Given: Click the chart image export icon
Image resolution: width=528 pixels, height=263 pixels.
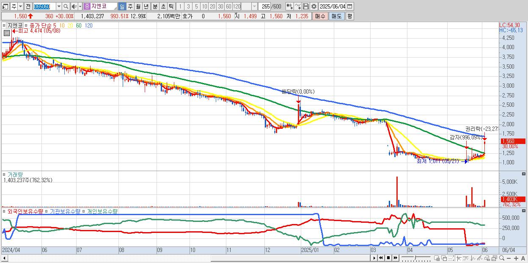Looking at the screenshot, I should coord(495,258).
